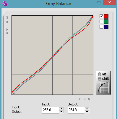Increase Input value with up arrow
Image resolution: width=117 pixels, height=119 pixels.
coord(61,109)
